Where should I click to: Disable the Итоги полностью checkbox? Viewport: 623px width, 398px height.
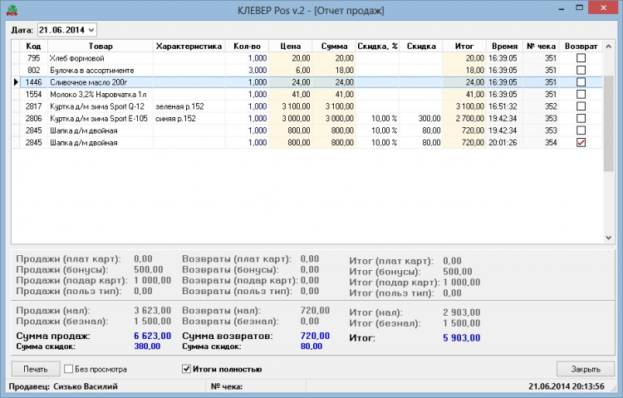[186, 369]
